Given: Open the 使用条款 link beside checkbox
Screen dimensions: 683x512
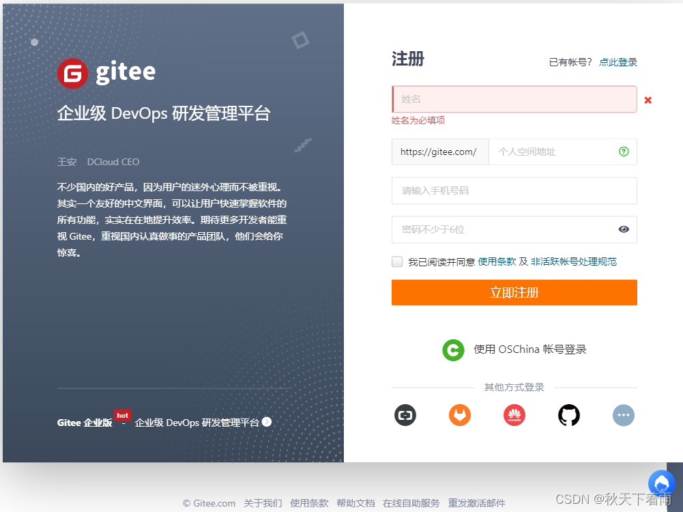Looking at the screenshot, I should (x=497, y=261).
